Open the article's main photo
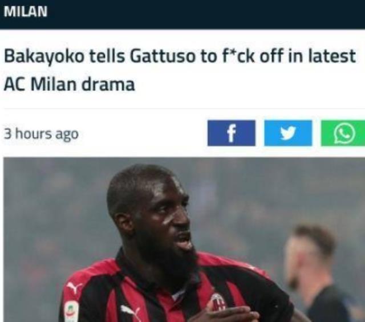Image resolution: width=365 pixels, height=322 pixels. [x=184, y=239]
